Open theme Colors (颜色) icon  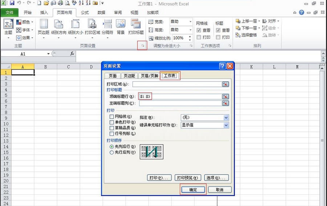(19, 22)
